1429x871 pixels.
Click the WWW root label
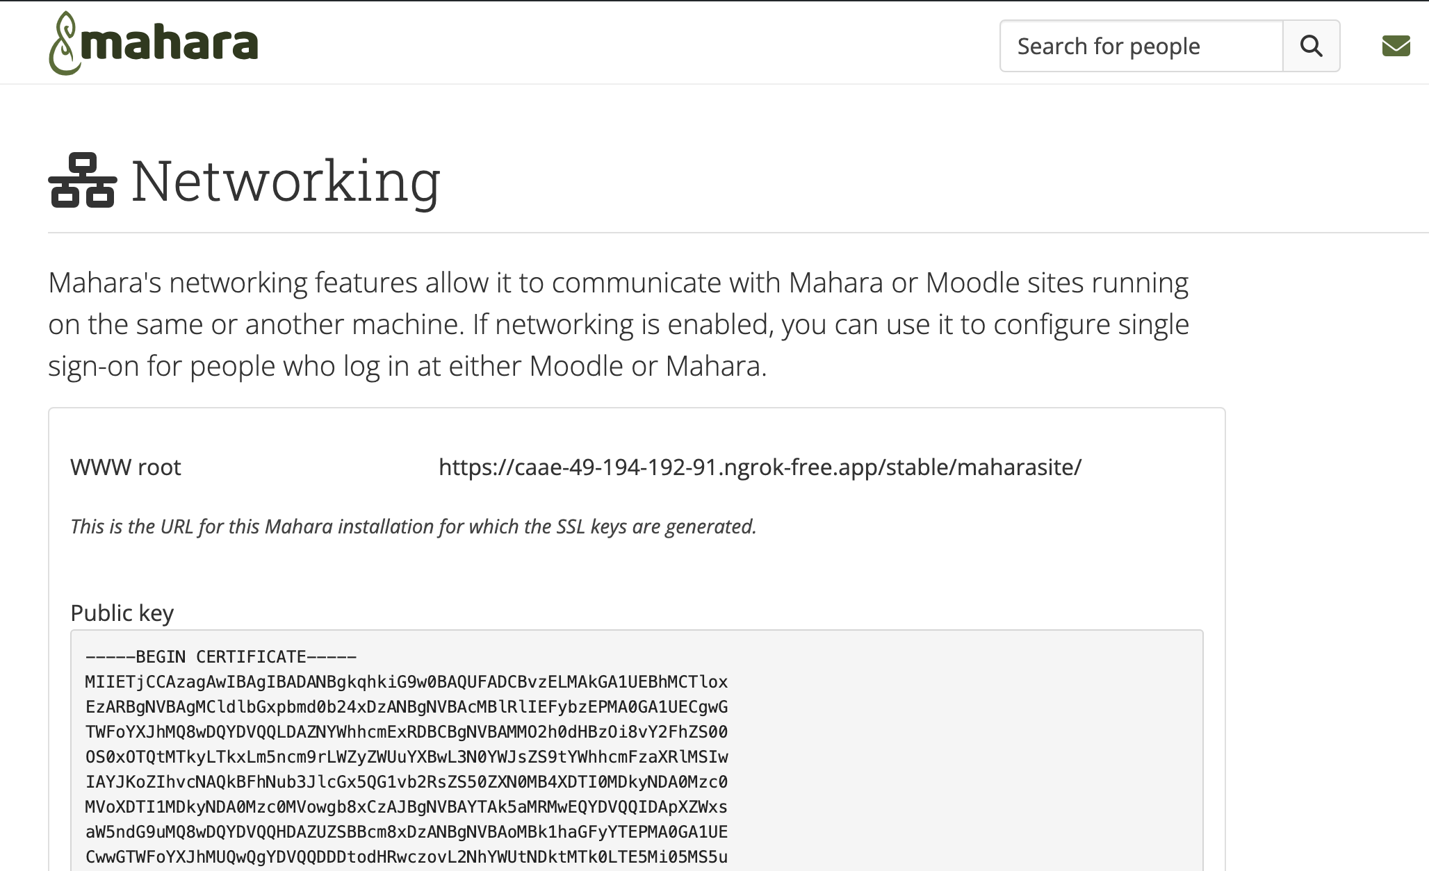(x=126, y=467)
